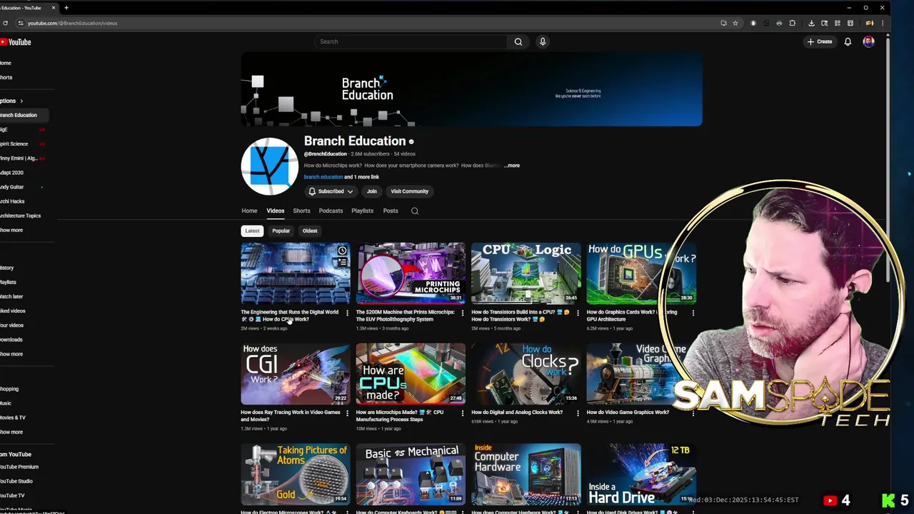Viewport: 914px width, 514px height.
Task: Click Add to queue icon on first thumbnail
Action: click(x=342, y=262)
